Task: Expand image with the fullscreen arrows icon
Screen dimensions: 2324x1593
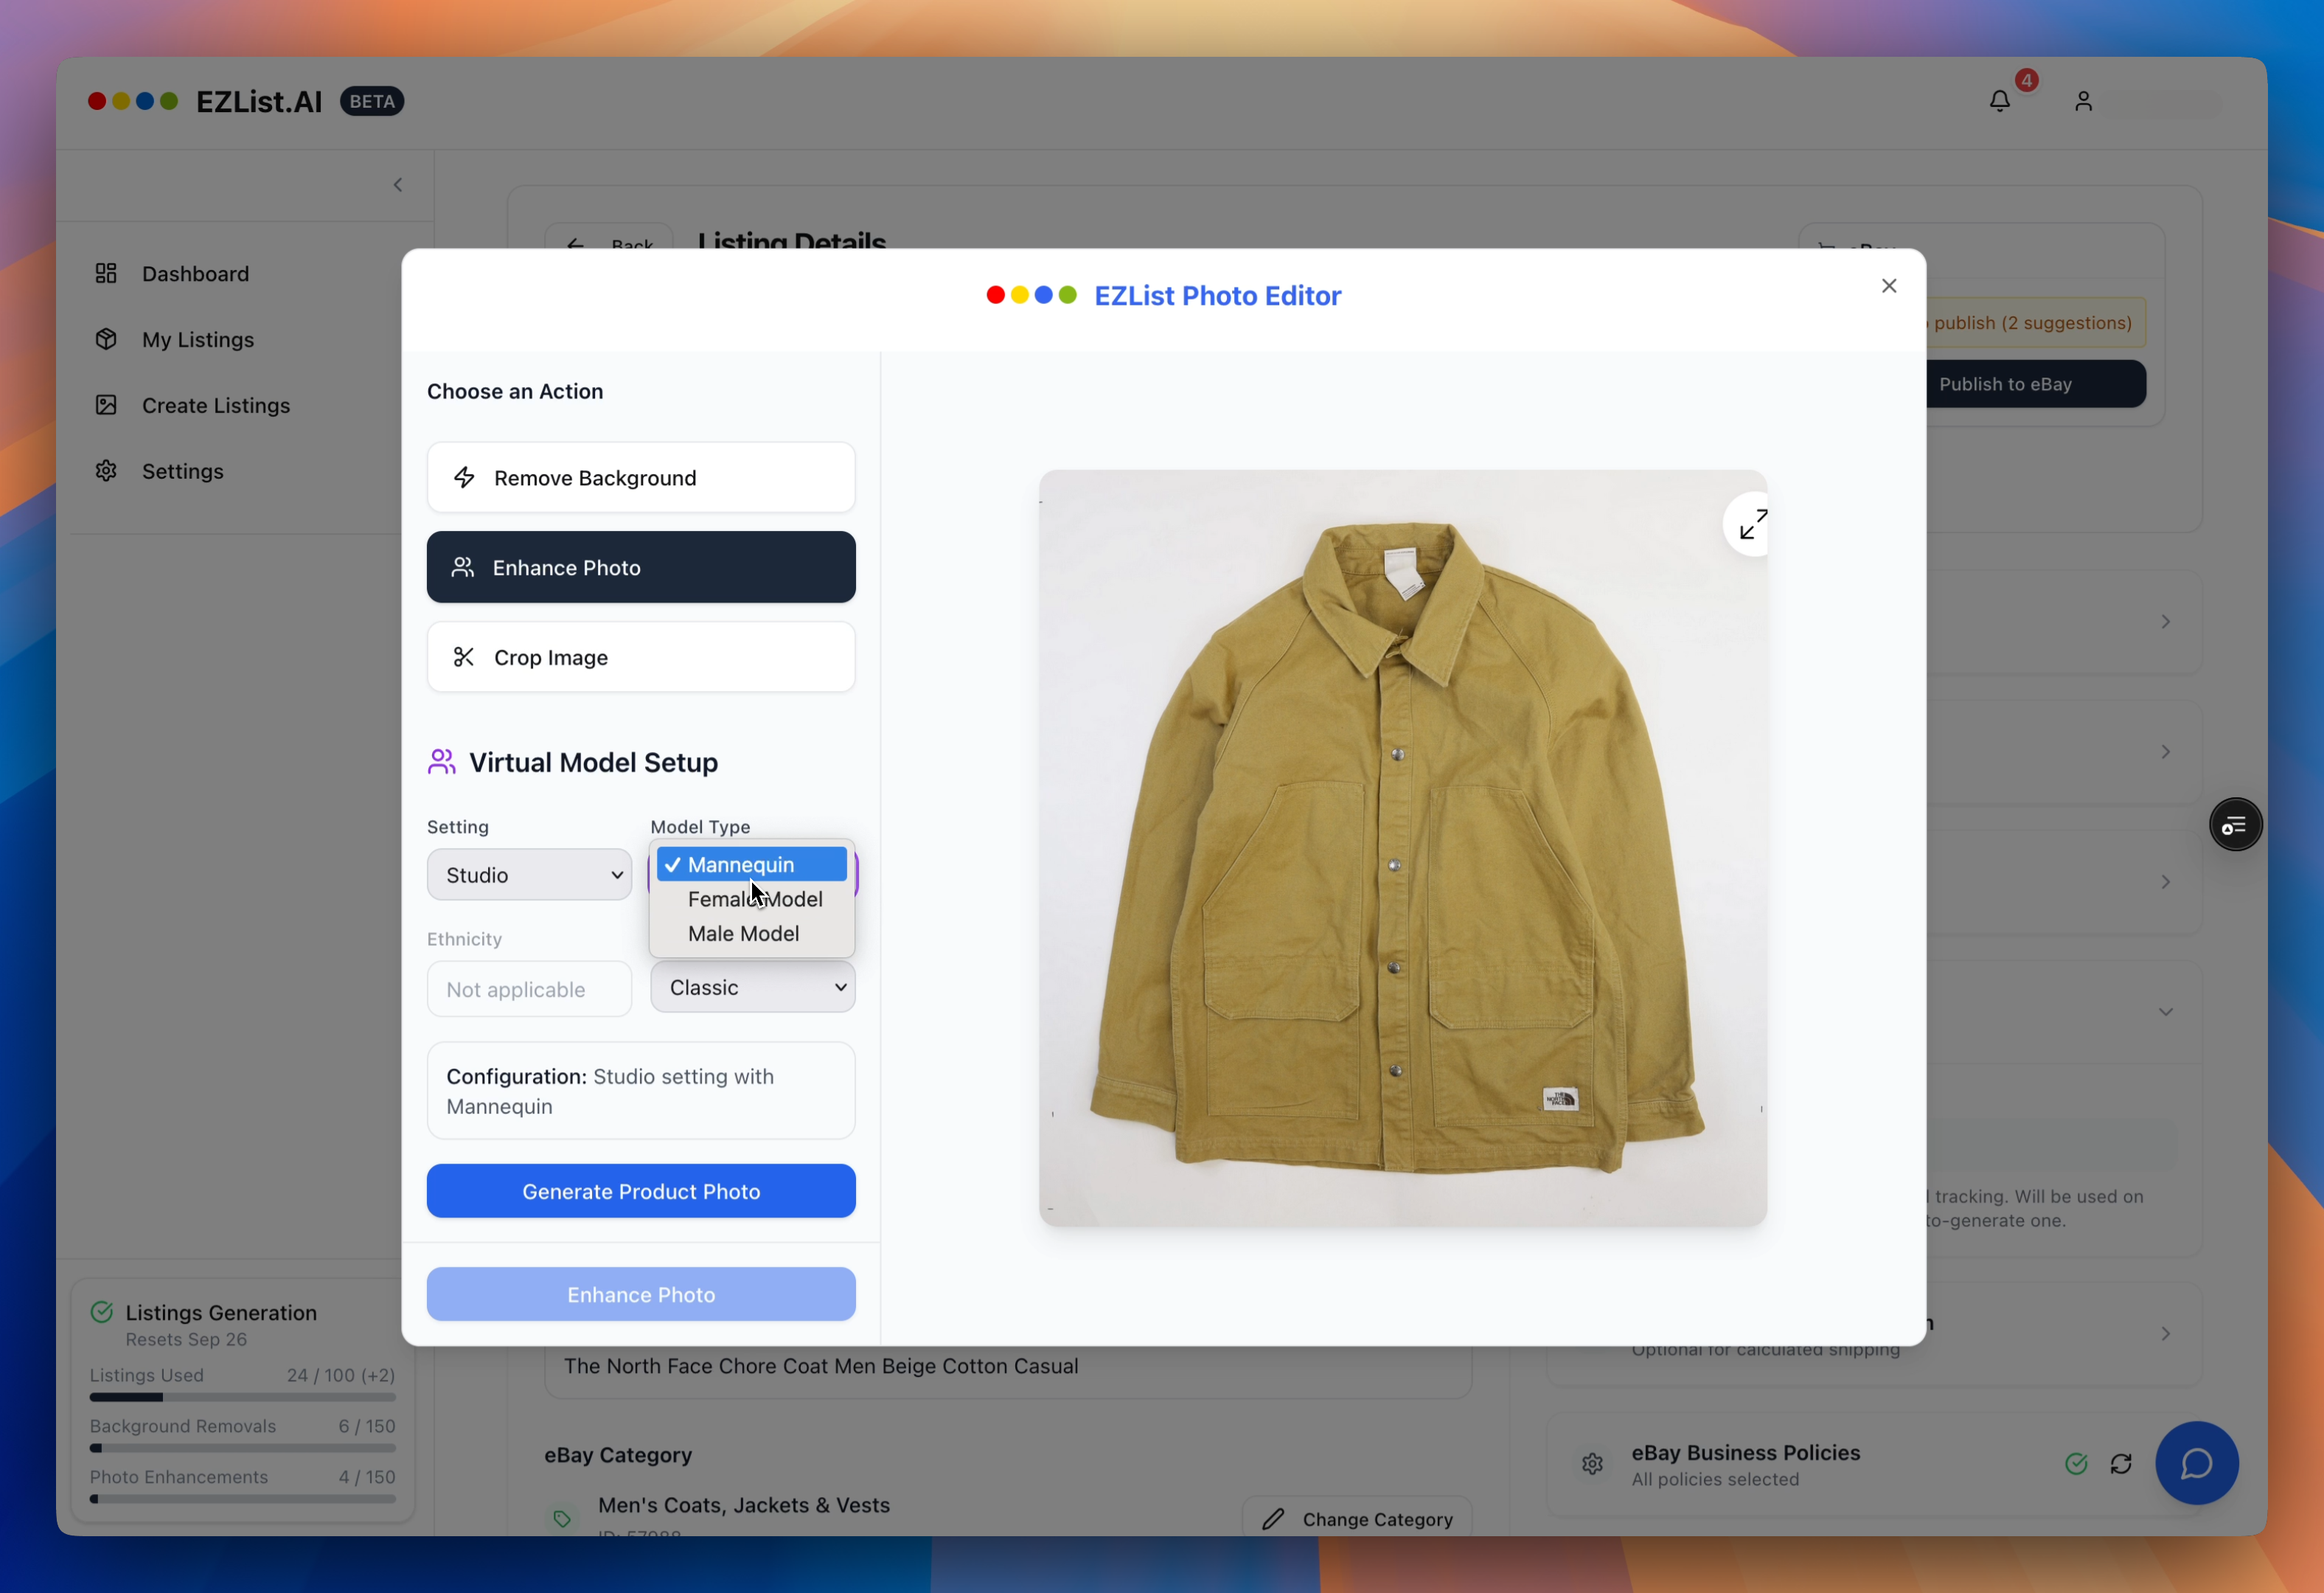Action: (1752, 524)
